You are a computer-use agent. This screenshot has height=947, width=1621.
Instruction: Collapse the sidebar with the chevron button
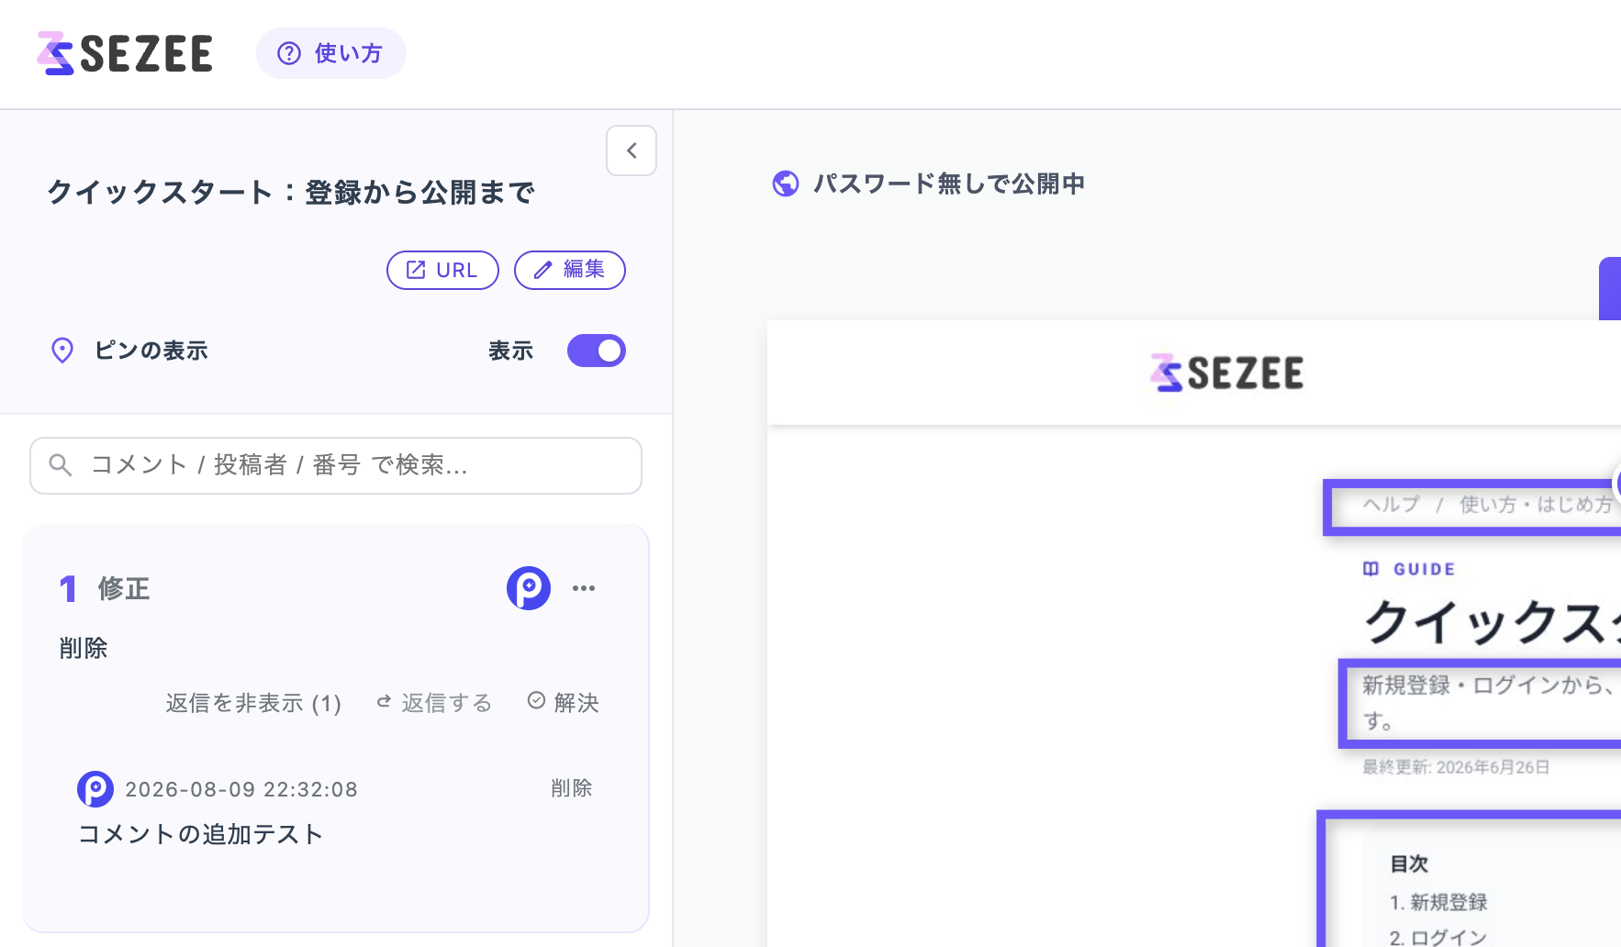[x=632, y=150]
